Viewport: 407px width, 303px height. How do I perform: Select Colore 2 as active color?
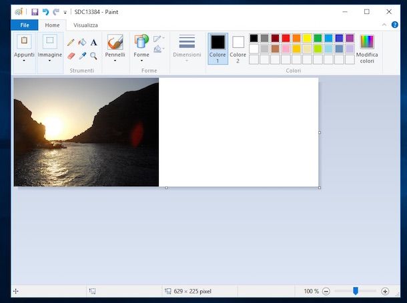click(x=238, y=48)
